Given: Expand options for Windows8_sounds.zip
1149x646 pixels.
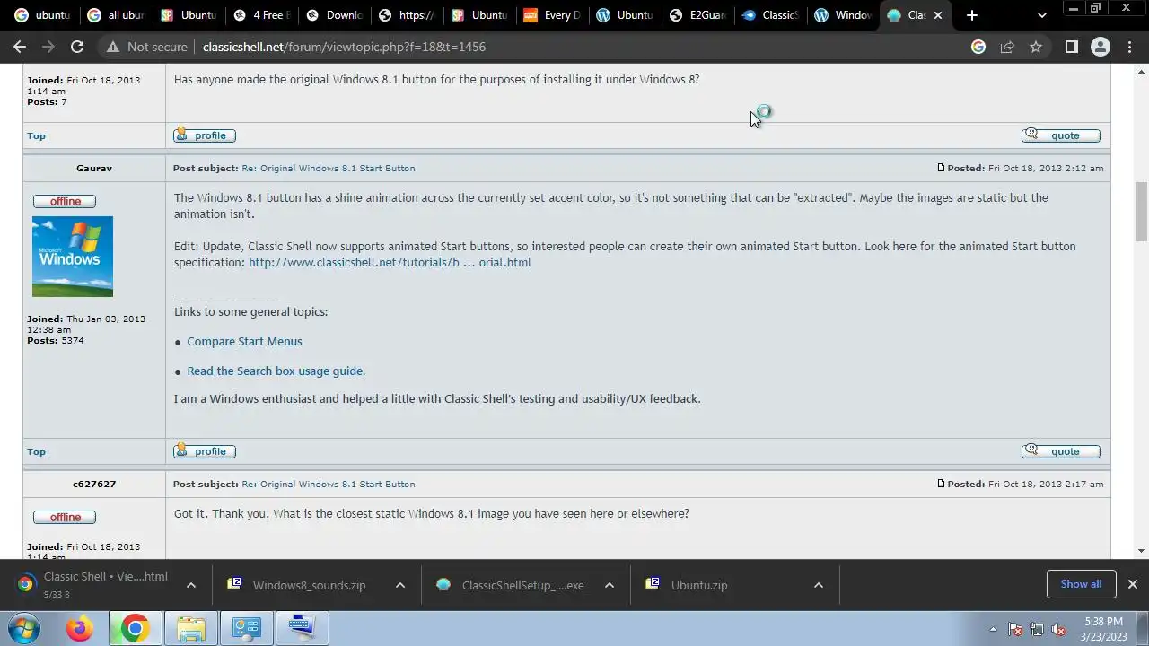Looking at the screenshot, I should (400, 585).
